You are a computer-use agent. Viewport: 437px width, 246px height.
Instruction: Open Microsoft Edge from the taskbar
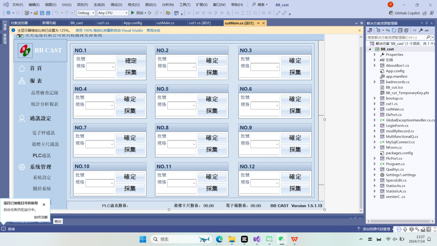(219, 239)
